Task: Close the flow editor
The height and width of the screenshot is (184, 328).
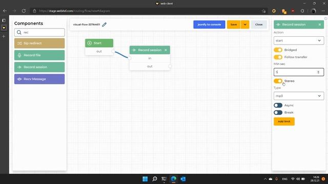Action: (x=259, y=25)
